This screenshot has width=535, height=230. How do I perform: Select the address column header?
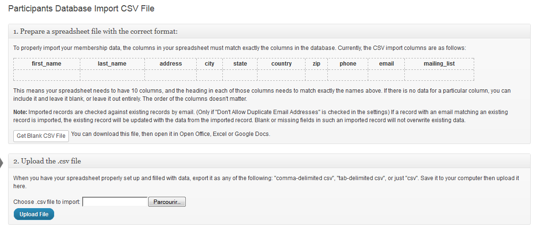(171, 64)
